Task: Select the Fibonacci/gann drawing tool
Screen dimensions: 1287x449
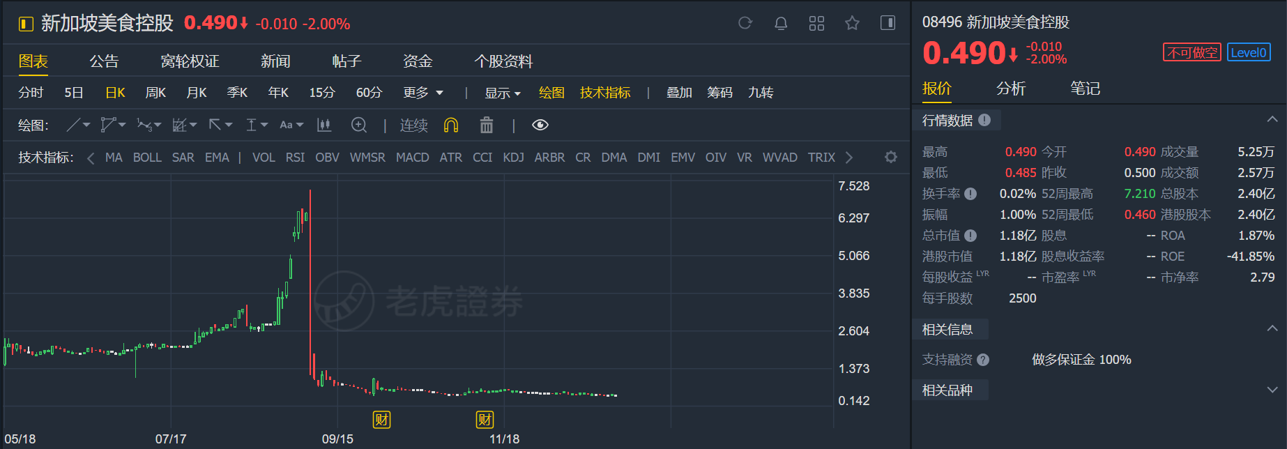Action: click(179, 125)
